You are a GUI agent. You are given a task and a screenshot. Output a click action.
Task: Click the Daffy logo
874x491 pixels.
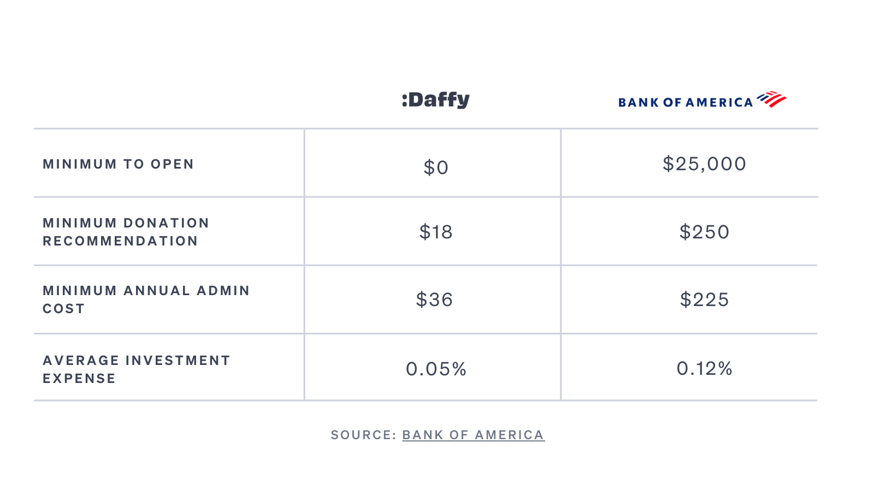pos(435,100)
